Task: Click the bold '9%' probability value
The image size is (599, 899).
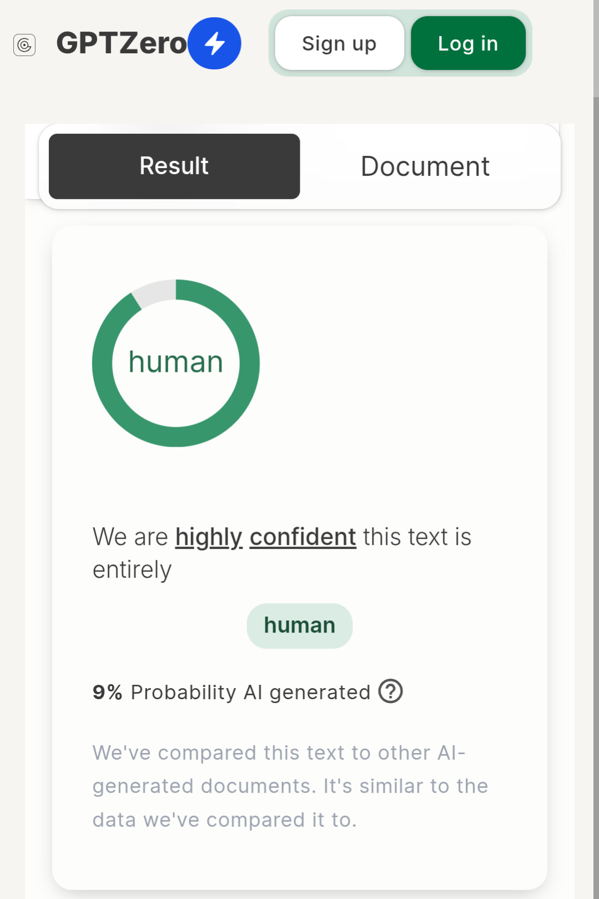Action: 107,692
